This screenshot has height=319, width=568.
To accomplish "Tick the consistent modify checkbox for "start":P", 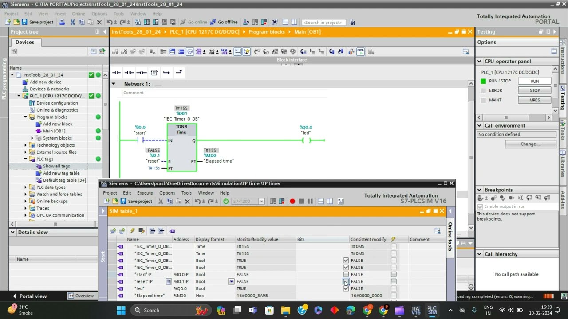I will (394, 275).
